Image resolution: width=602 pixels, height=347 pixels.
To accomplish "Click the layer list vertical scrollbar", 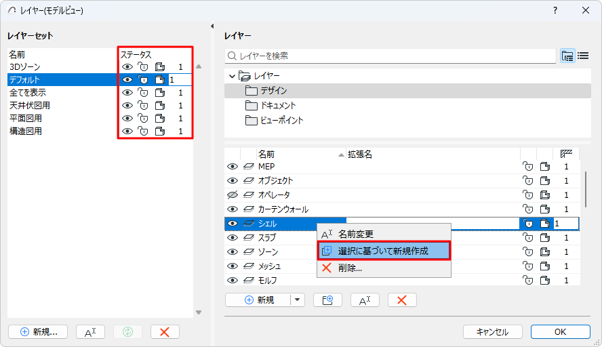I will pyautogui.click(x=586, y=189).
